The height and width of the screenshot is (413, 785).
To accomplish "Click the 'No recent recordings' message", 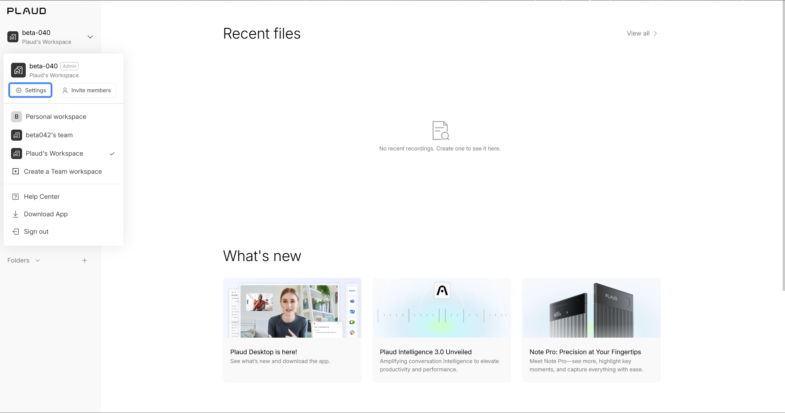I will [440, 149].
